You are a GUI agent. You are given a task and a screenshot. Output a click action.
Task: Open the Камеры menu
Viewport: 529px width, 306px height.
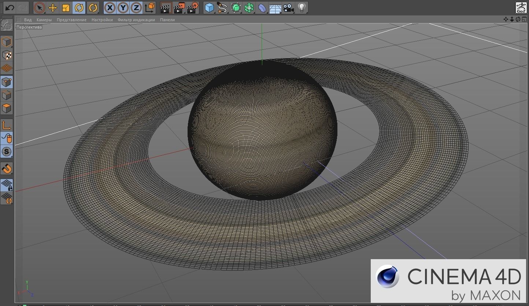coord(44,20)
